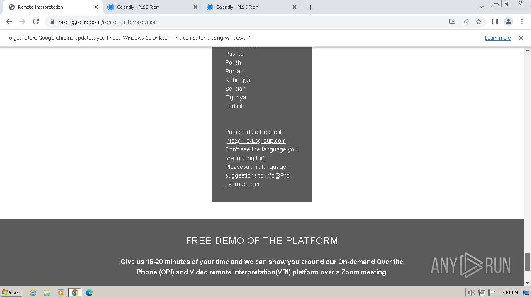Viewport: 531px width, 298px height.
Task: Expand the tab search dropdown
Action: 481,7
